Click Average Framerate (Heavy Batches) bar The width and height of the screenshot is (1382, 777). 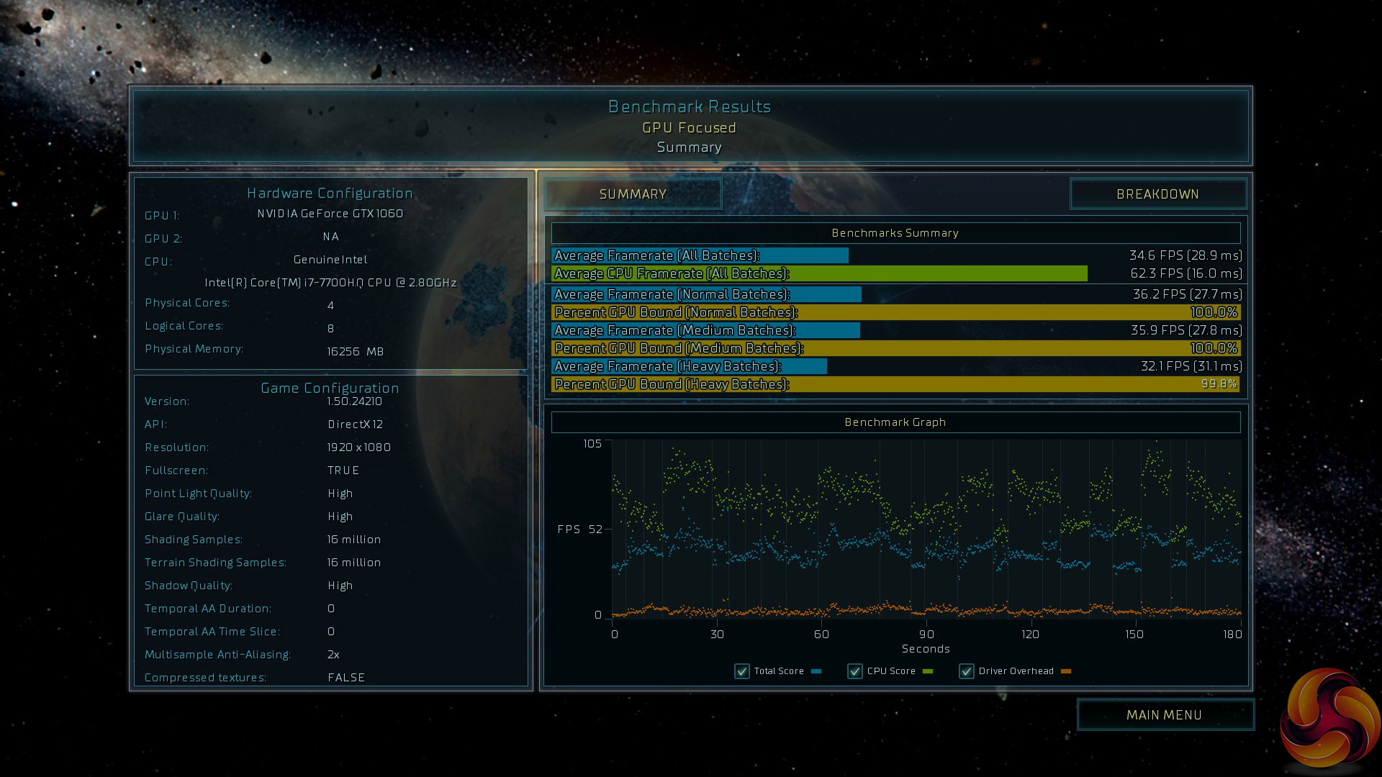pos(689,366)
